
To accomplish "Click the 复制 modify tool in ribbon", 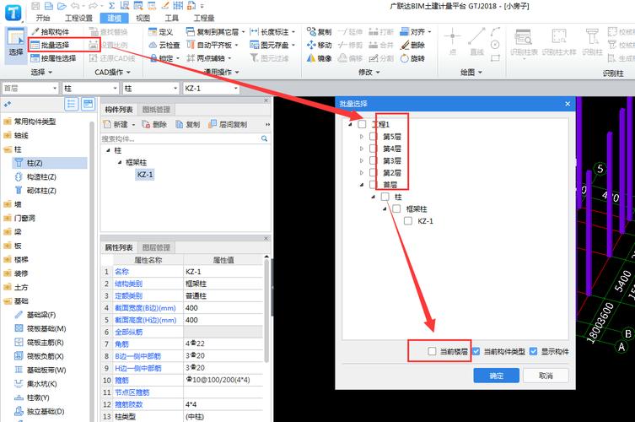I will tap(319, 31).
